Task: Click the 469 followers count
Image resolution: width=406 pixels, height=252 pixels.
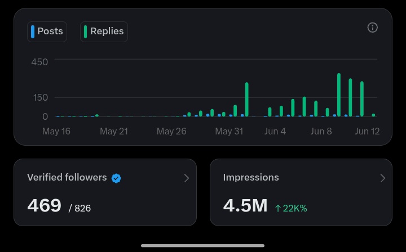Action: pyautogui.click(x=45, y=205)
